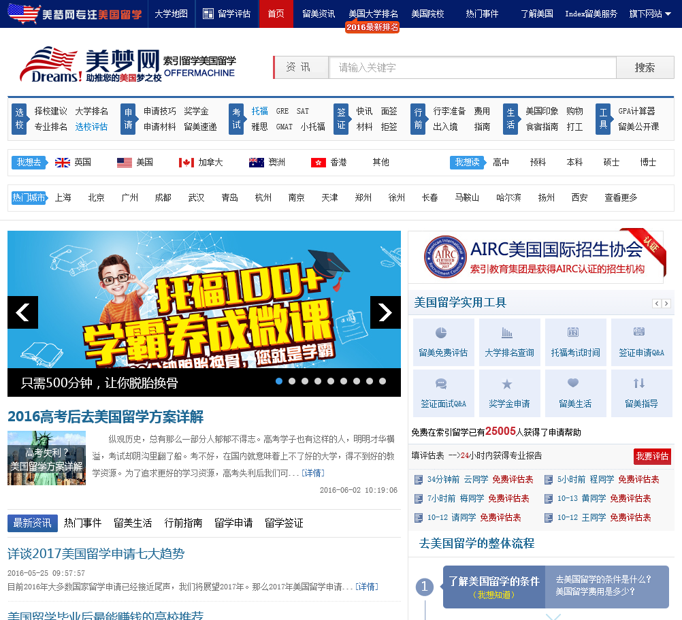Click 马鞍山 in hot cities
The width and height of the screenshot is (682, 620).
tap(467, 198)
